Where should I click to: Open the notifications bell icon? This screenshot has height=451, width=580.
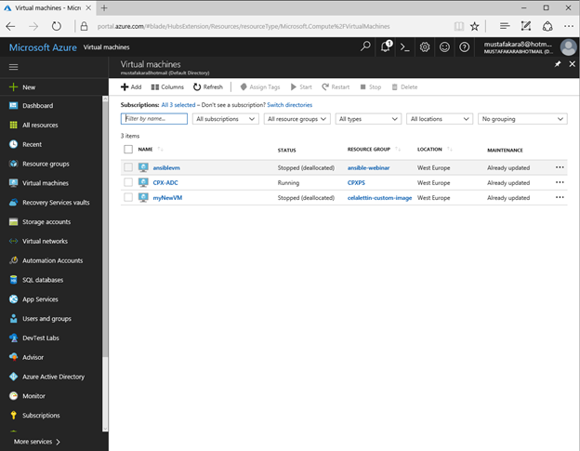click(x=386, y=47)
